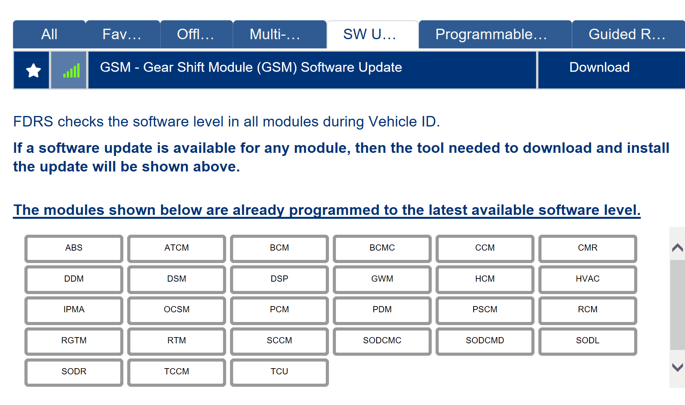The height and width of the screenshot is (405, 685).
Task: Click the favorite star icon
Action: [x=33, y=70]
